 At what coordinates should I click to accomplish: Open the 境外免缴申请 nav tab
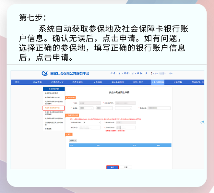(x=118, y=82)
